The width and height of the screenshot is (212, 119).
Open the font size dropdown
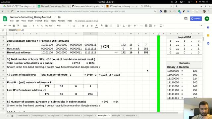click(x=76, y=26)
